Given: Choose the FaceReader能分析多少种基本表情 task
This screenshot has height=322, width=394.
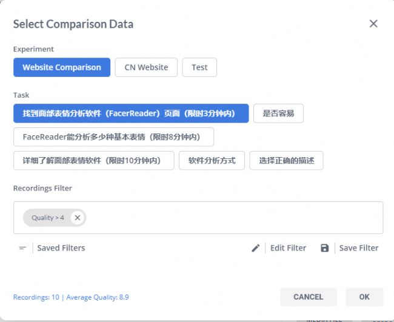Looking at the screenshot, I should (113, 137).
